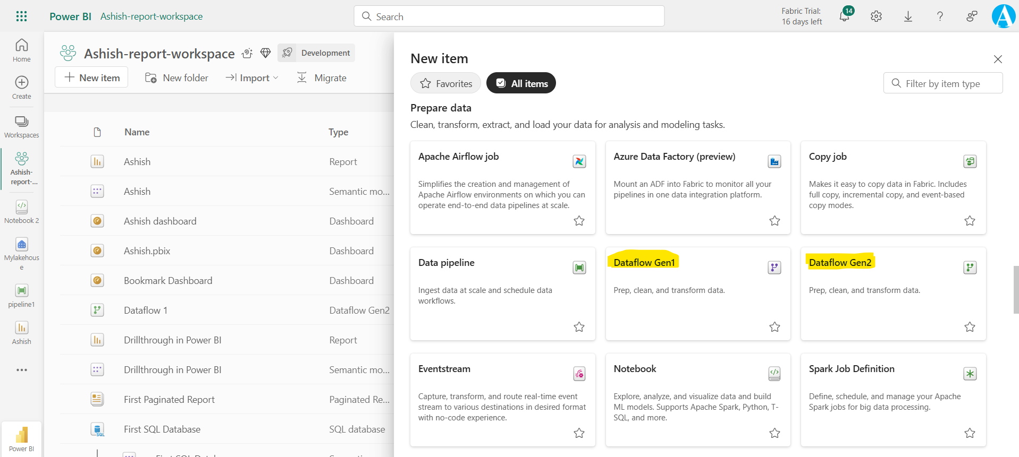Expand the Import dropdown
Viewport: 1019px width, 457px height.
252,78
